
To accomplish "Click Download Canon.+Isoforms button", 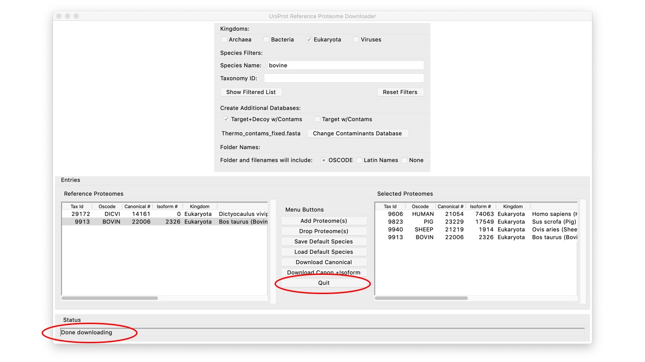I will [324, 273].
